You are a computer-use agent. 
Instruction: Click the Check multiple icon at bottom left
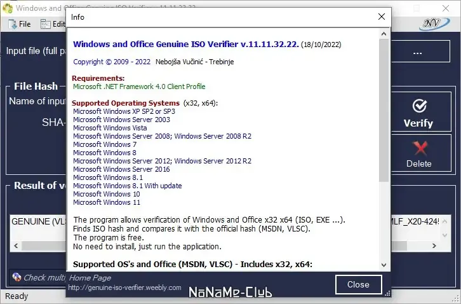click(17, 277)
